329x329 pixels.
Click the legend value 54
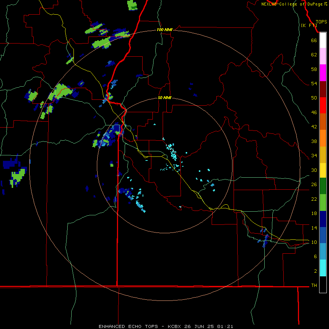pyautogui.click(x=314, y=83)
